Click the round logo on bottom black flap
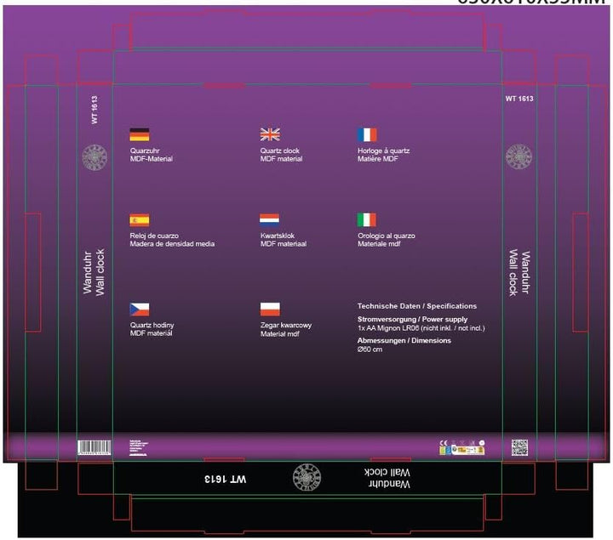Image resolution: width=613 pixels, height=540 pixels. 306,477
